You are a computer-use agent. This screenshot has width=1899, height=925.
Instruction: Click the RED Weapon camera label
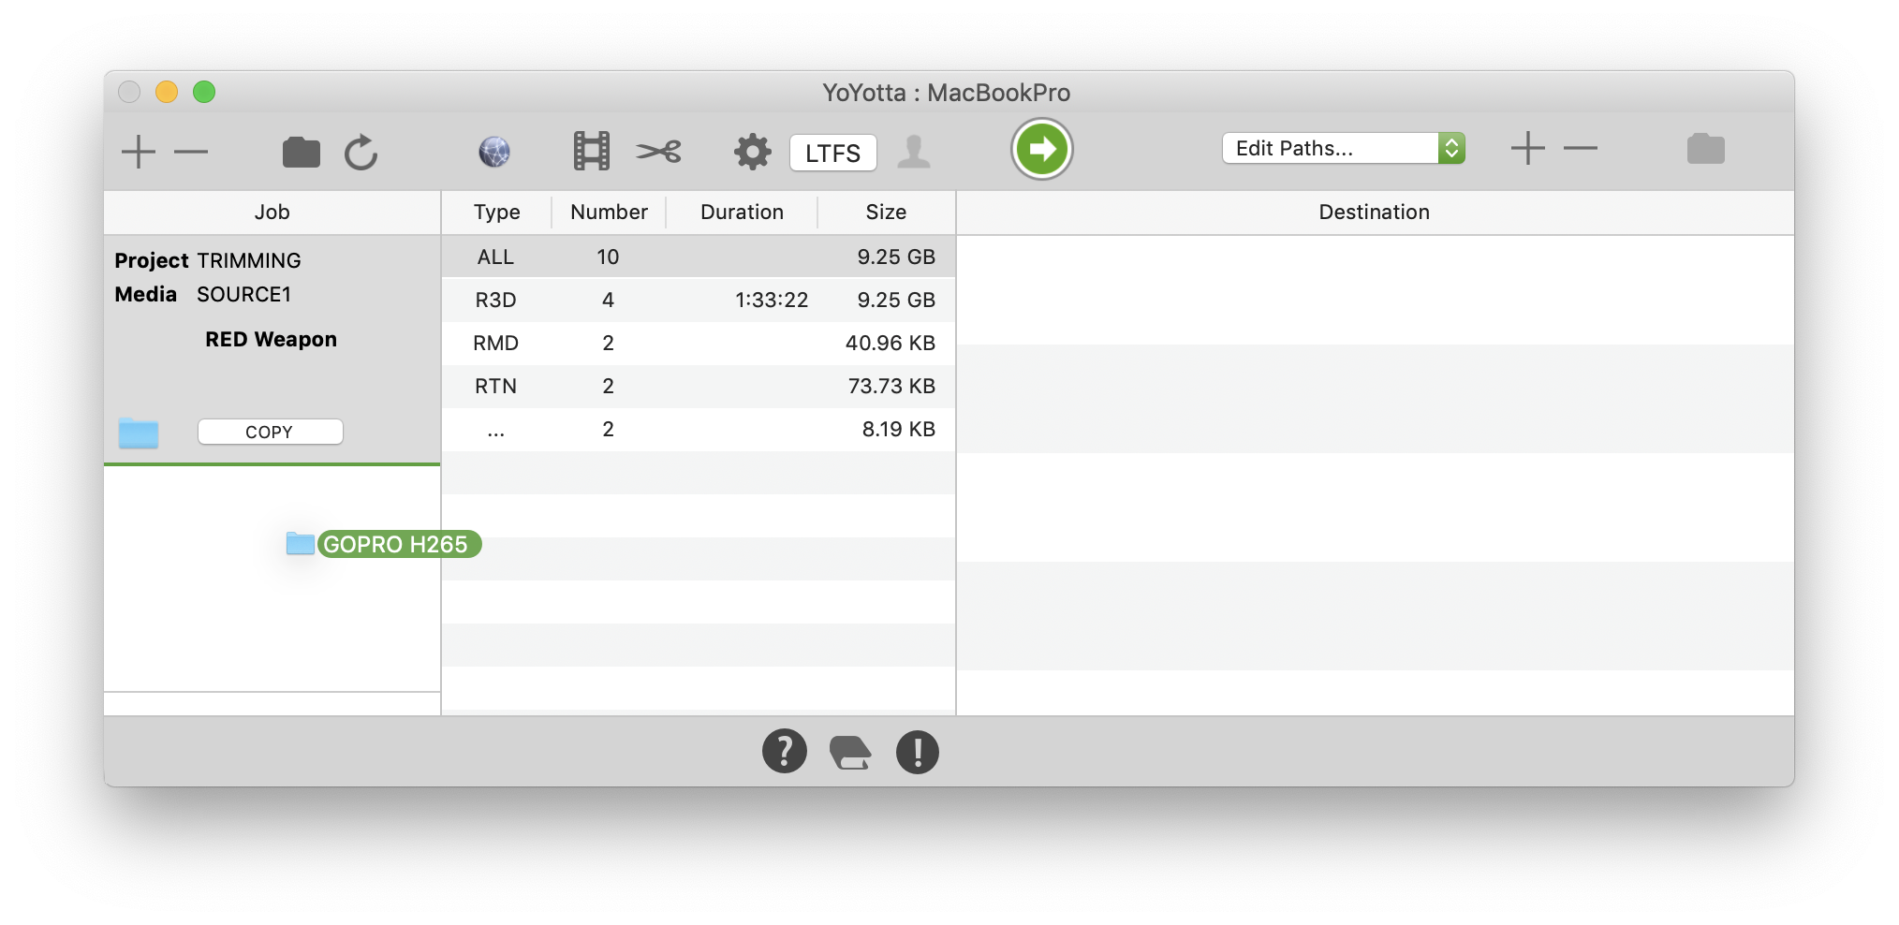(272, 339)
